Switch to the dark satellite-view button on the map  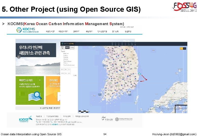(x=185, y=48)
